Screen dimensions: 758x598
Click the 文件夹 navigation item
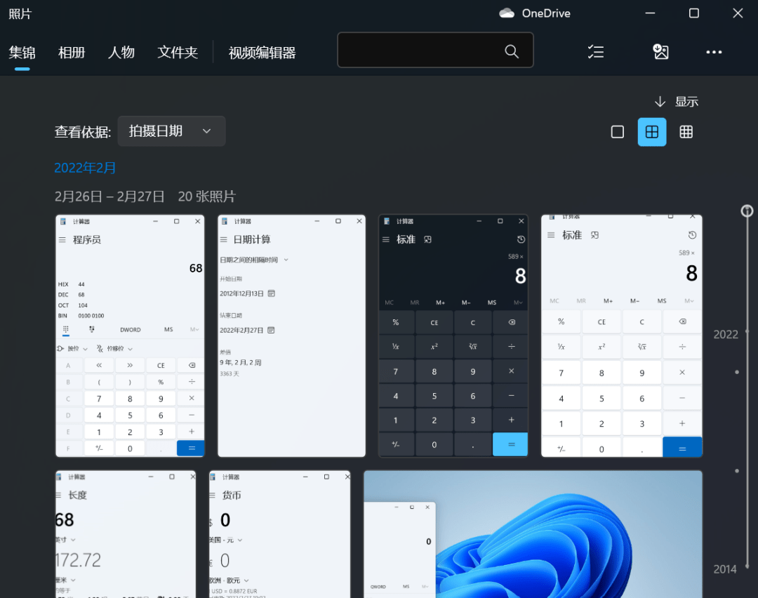pos(178,52)
